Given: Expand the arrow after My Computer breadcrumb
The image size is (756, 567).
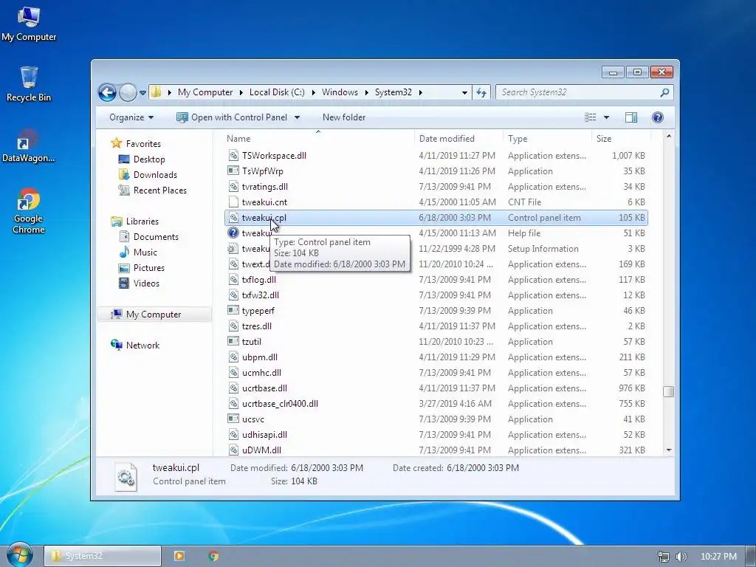Looking at the screenshot, I should 241,92.
